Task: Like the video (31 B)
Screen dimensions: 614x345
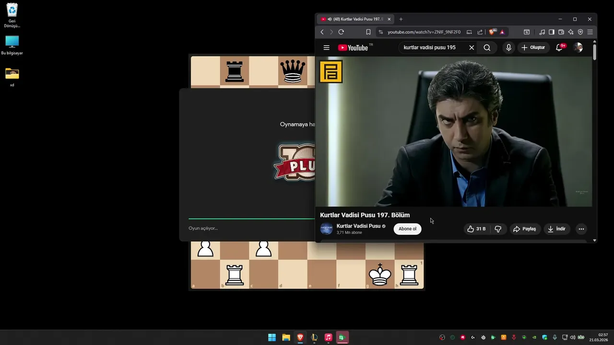Action: [476, 229]
